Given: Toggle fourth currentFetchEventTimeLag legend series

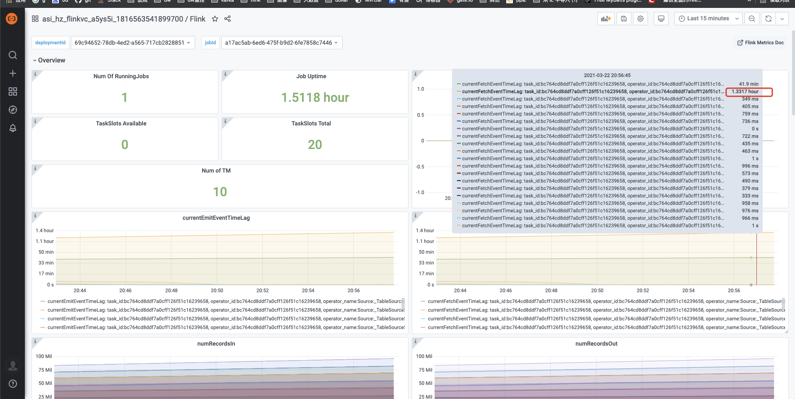Looking at the screenshot, I should click(606, 327).
